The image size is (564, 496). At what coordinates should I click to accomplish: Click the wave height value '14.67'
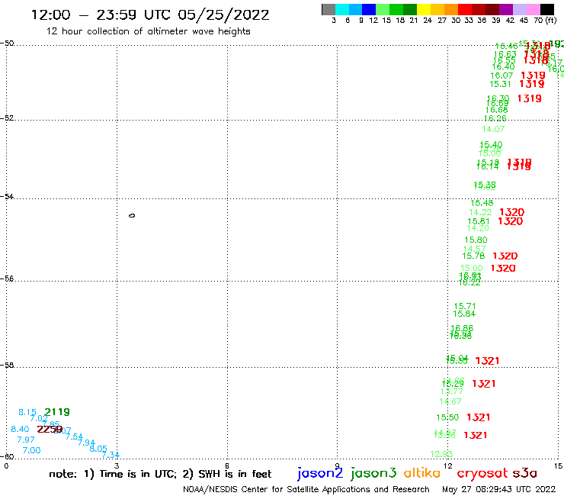tap(450, 401)
